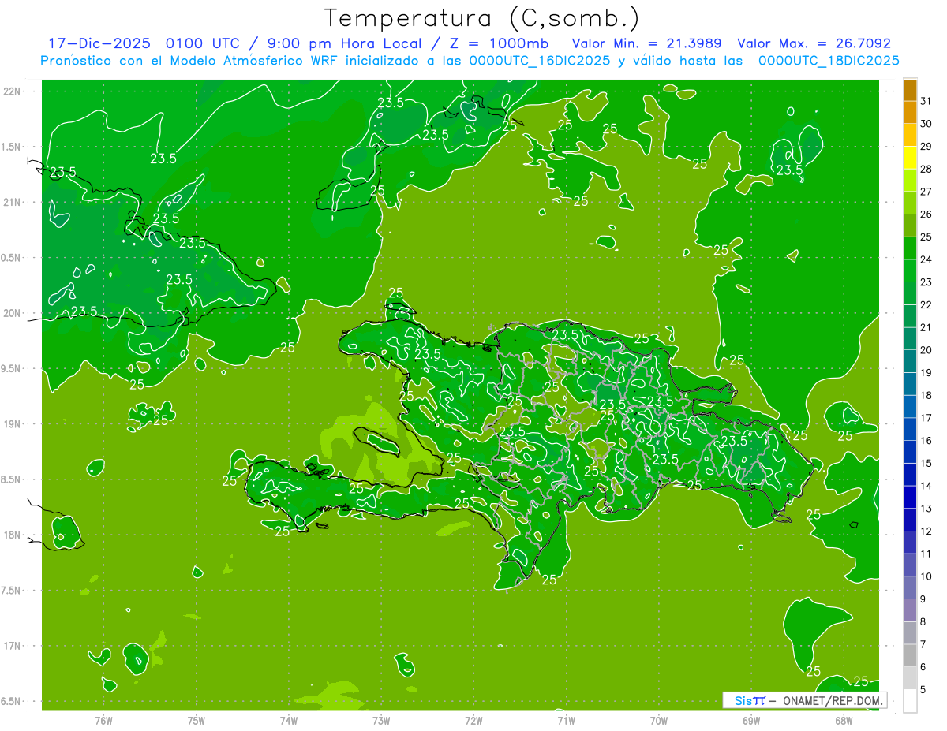Image resolution: width=947 pixels, height=731 pixels.
Task: Click the "17N" latitude axis label
Action: 13,647
